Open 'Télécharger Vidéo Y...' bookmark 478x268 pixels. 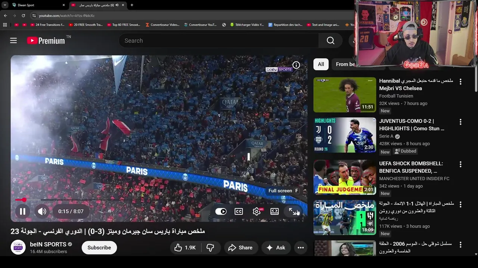coord(247,25)
